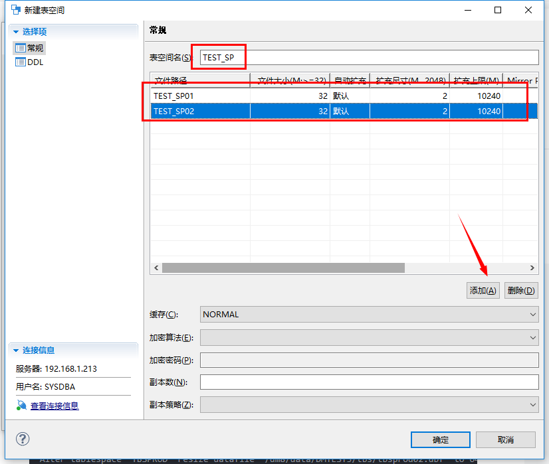Click the connection info icon beside 查看连接信息

click(21, 406)
